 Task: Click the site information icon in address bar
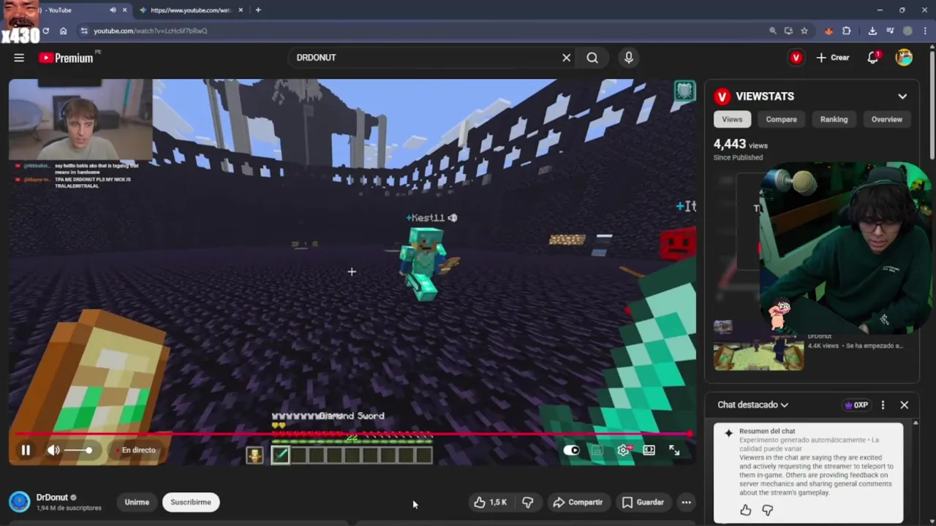84,31
